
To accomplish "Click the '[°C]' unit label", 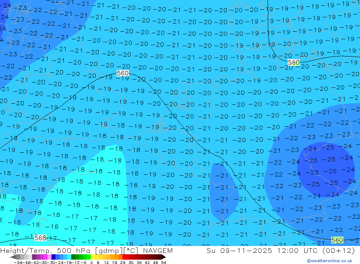I will click(131, 251).
